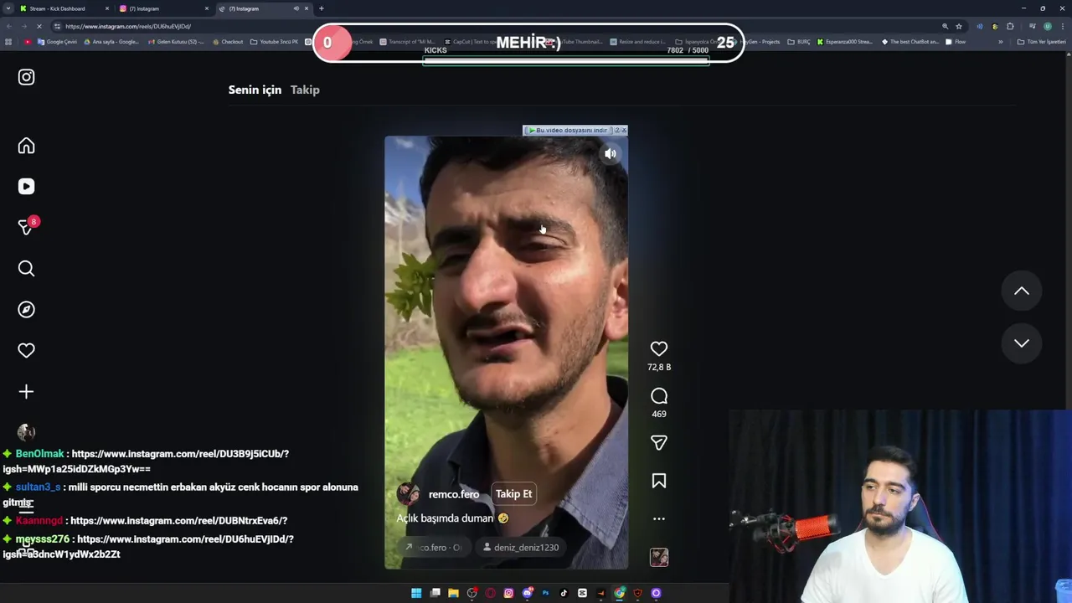Switch to Takip tab

point(305,90)
